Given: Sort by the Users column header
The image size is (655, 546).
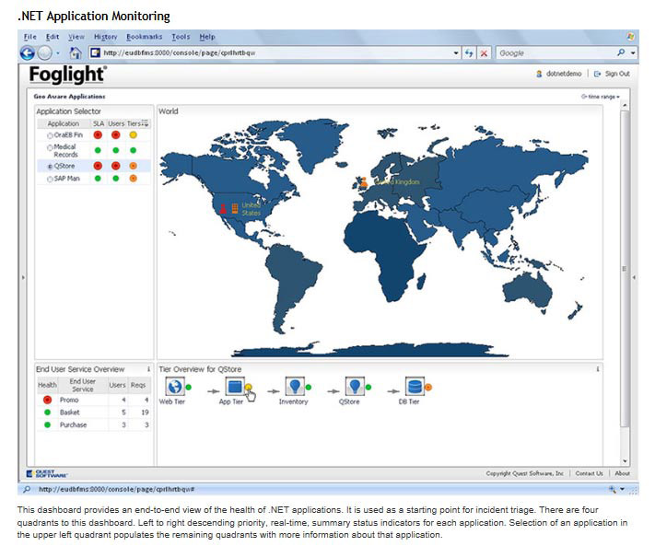Looking at the screenshot, I should point(116,123).
